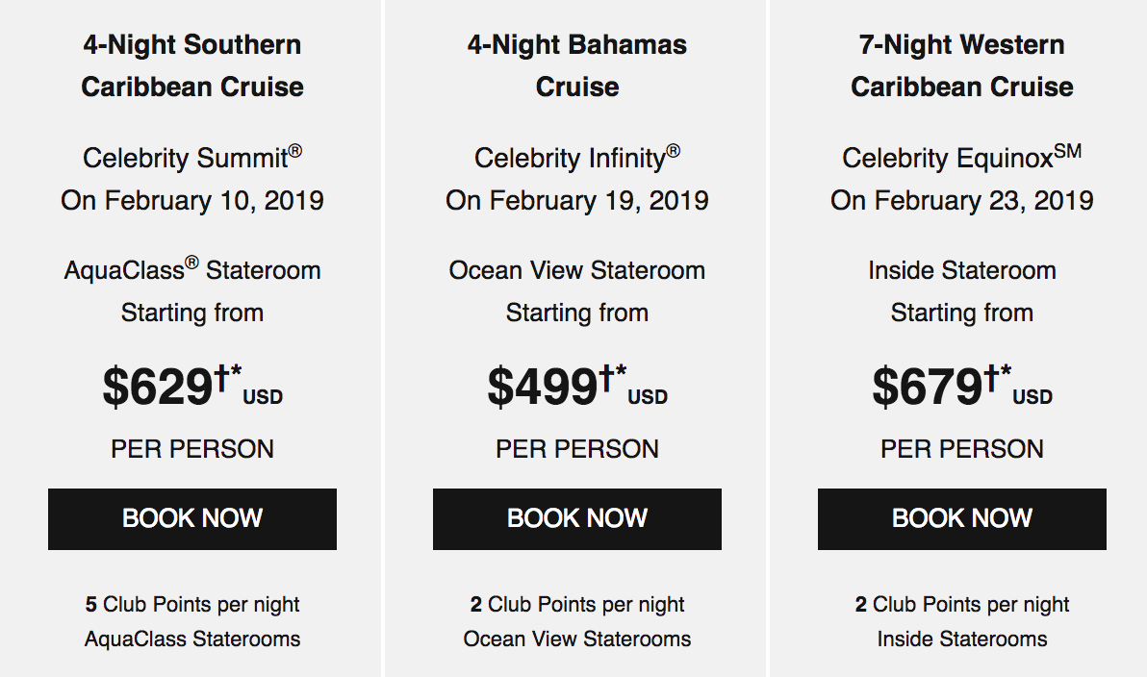Screen dimensions: 1147x677
Task: Click the AquaClass Stateroom label
Action: click(192, 270)
